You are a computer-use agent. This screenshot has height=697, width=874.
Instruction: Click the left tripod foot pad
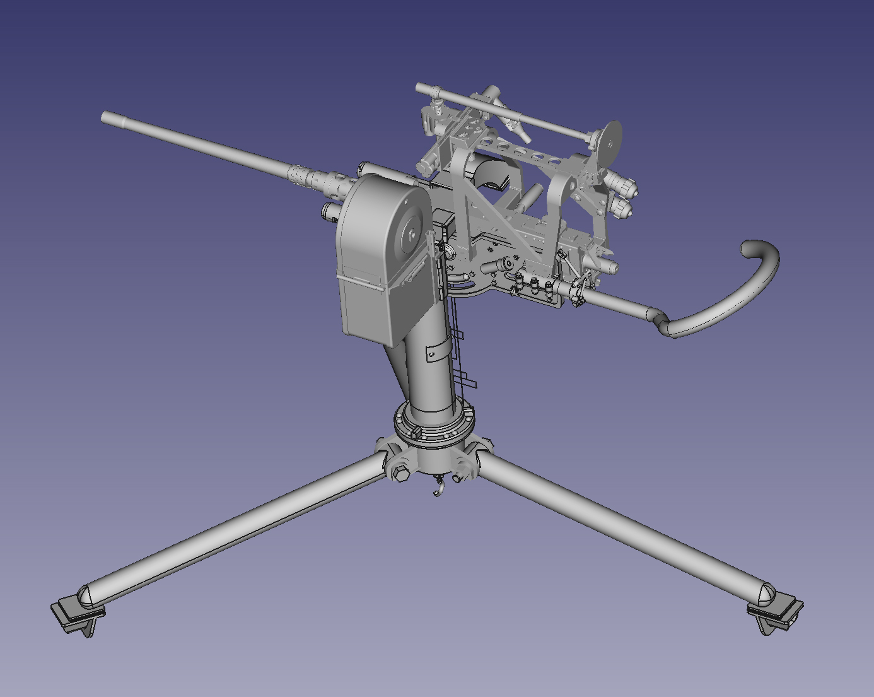[77, 614]
